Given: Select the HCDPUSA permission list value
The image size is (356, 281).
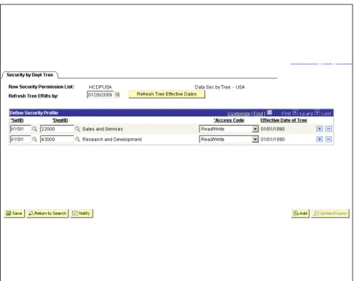Looking at the screenshot, I should coord(100,87).
